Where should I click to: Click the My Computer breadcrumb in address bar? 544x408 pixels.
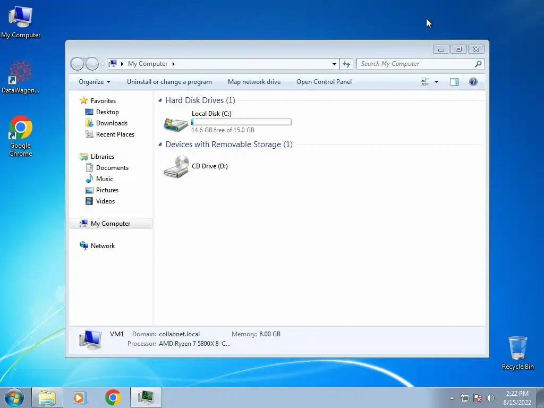[x=148, y=64]
